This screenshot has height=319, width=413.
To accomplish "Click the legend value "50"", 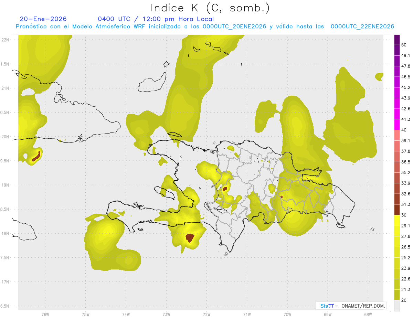I will [404, 45].
